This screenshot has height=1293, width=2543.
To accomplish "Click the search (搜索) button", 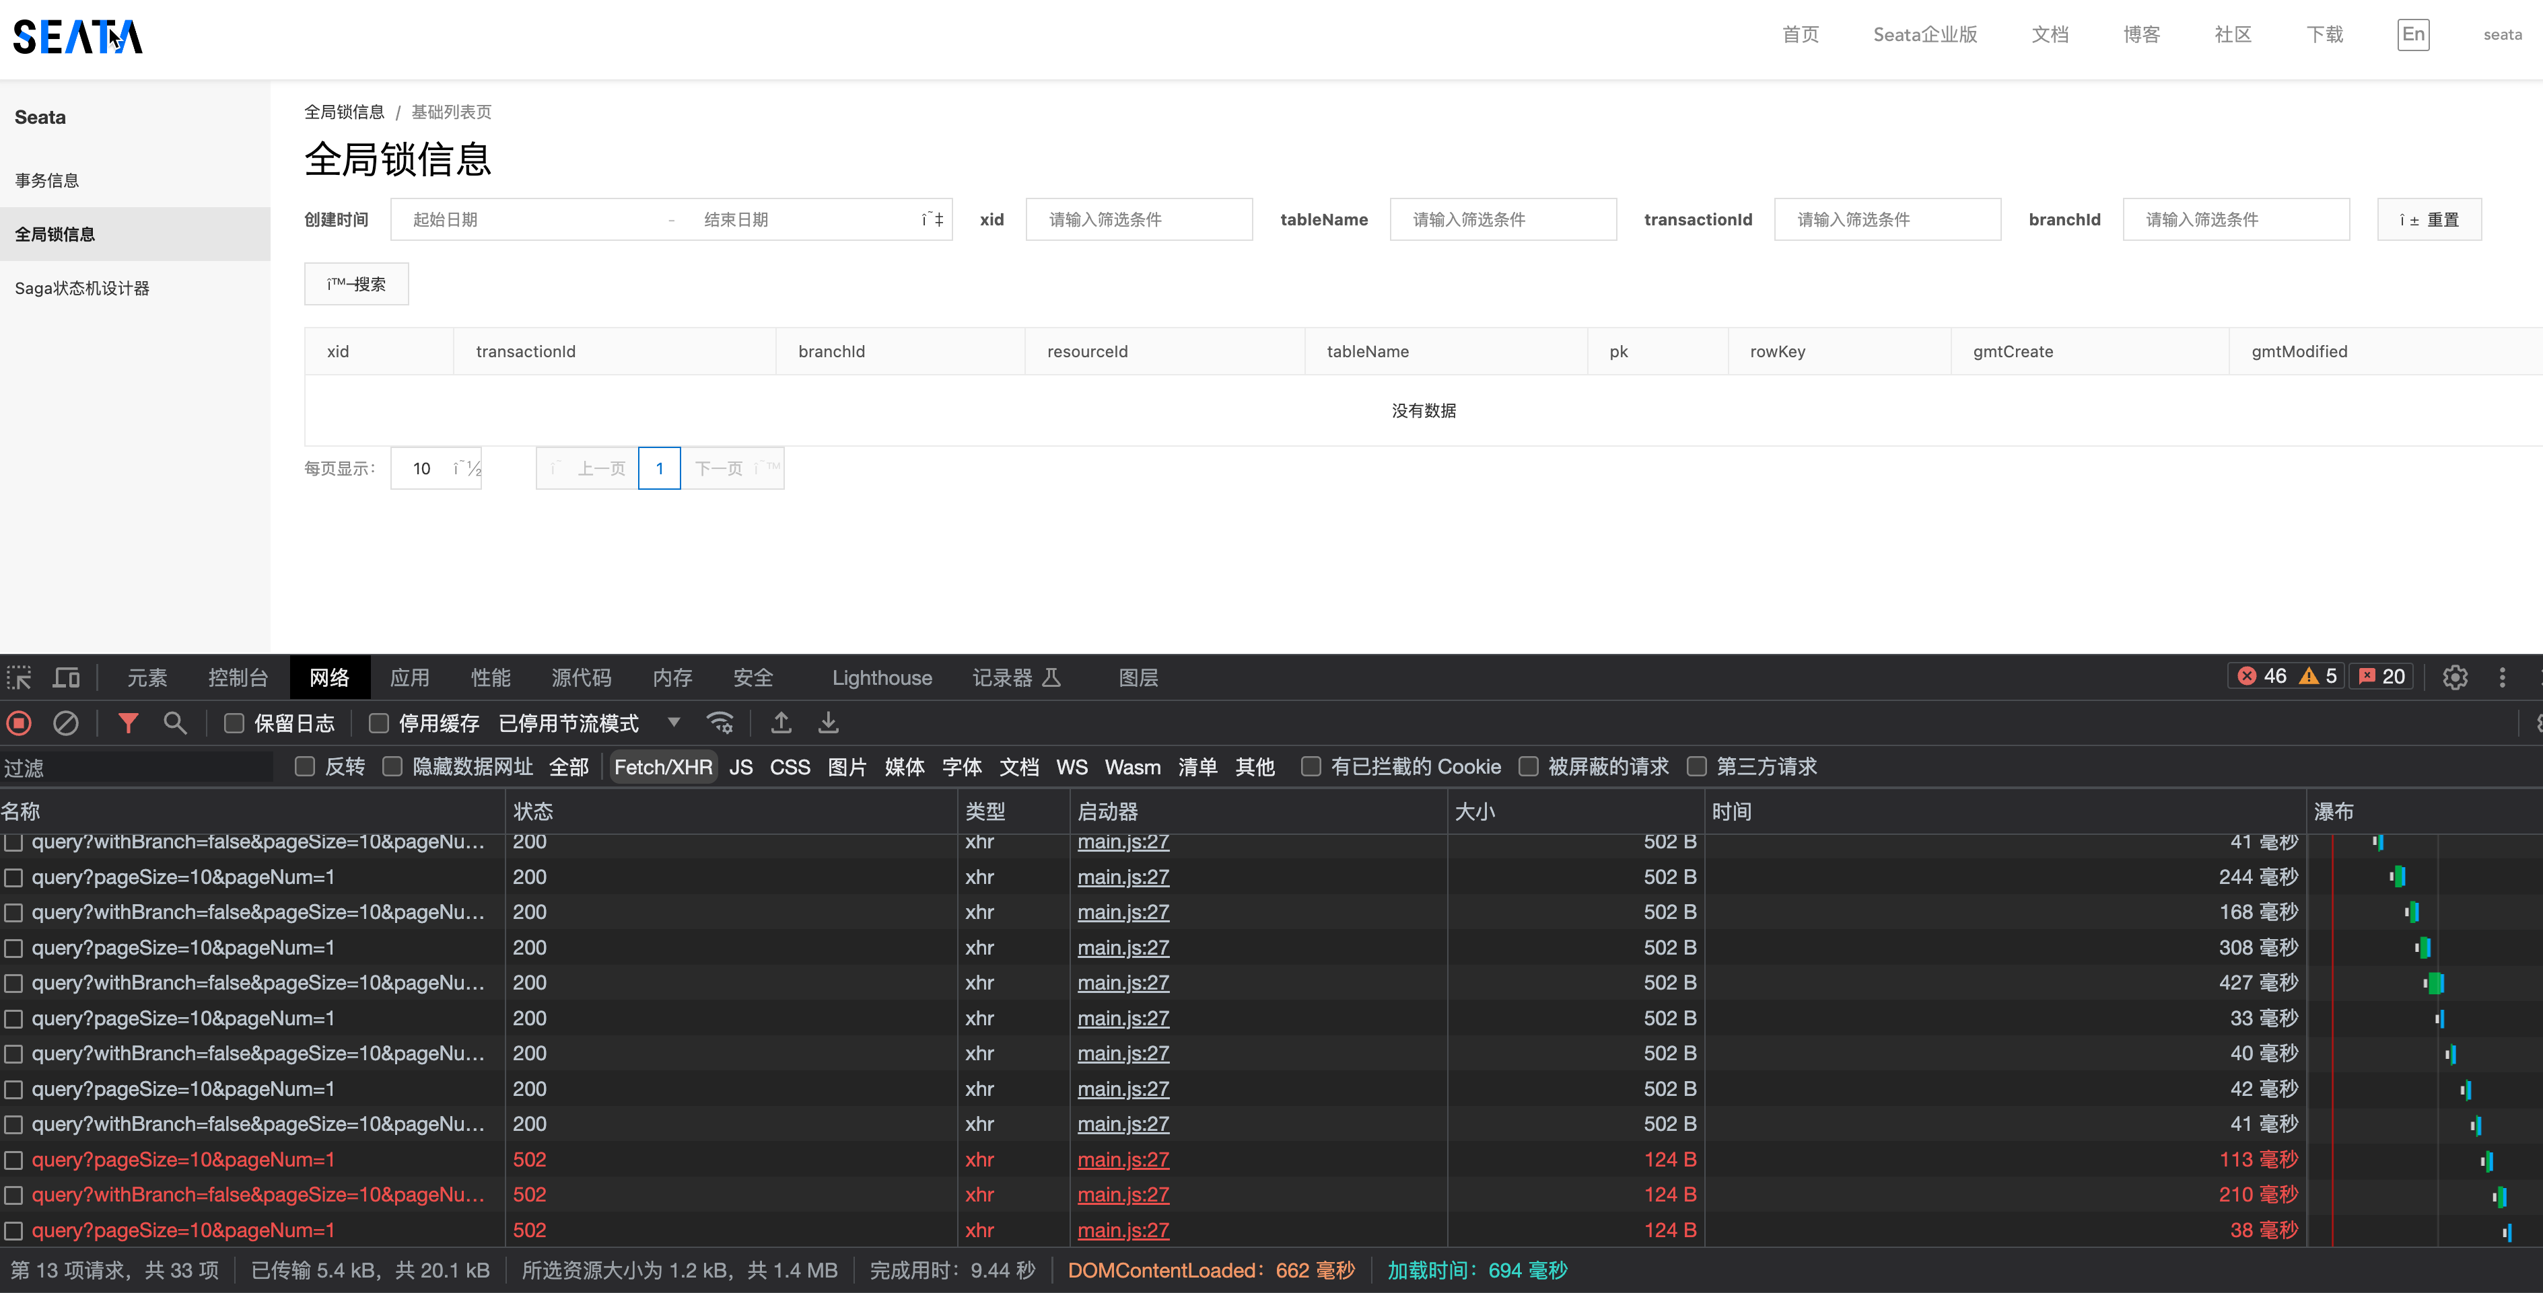I will (356, 284).
